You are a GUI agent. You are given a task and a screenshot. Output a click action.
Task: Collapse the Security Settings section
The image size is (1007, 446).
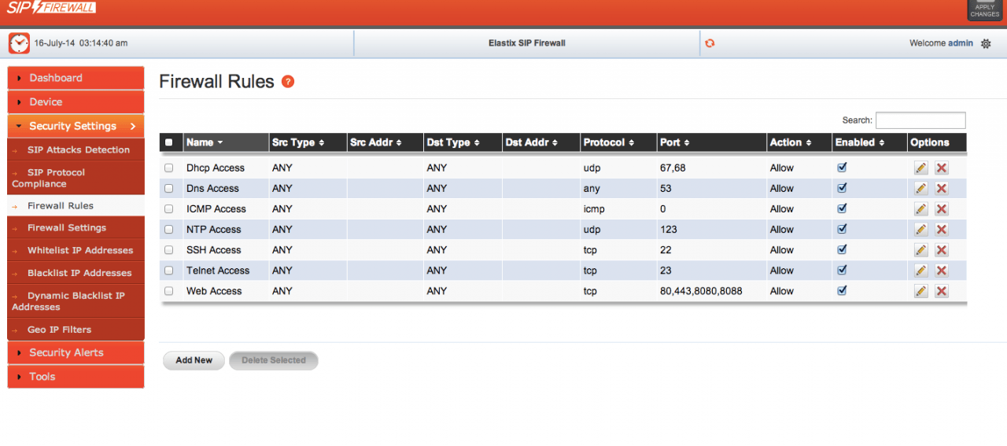point(76,126)
